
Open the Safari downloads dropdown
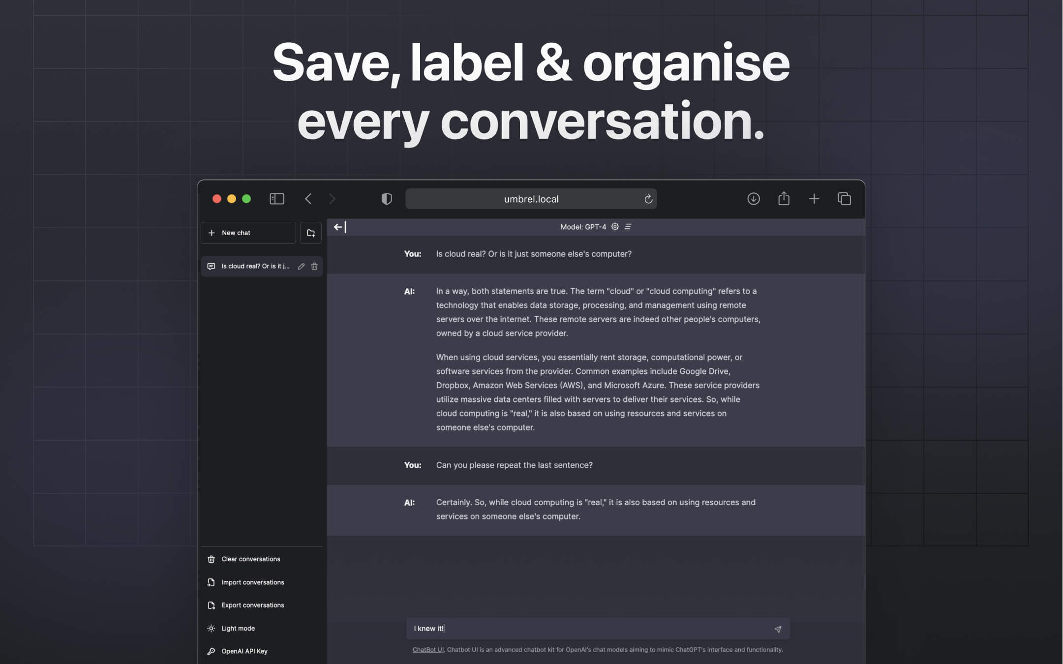(x=754, y=199)
